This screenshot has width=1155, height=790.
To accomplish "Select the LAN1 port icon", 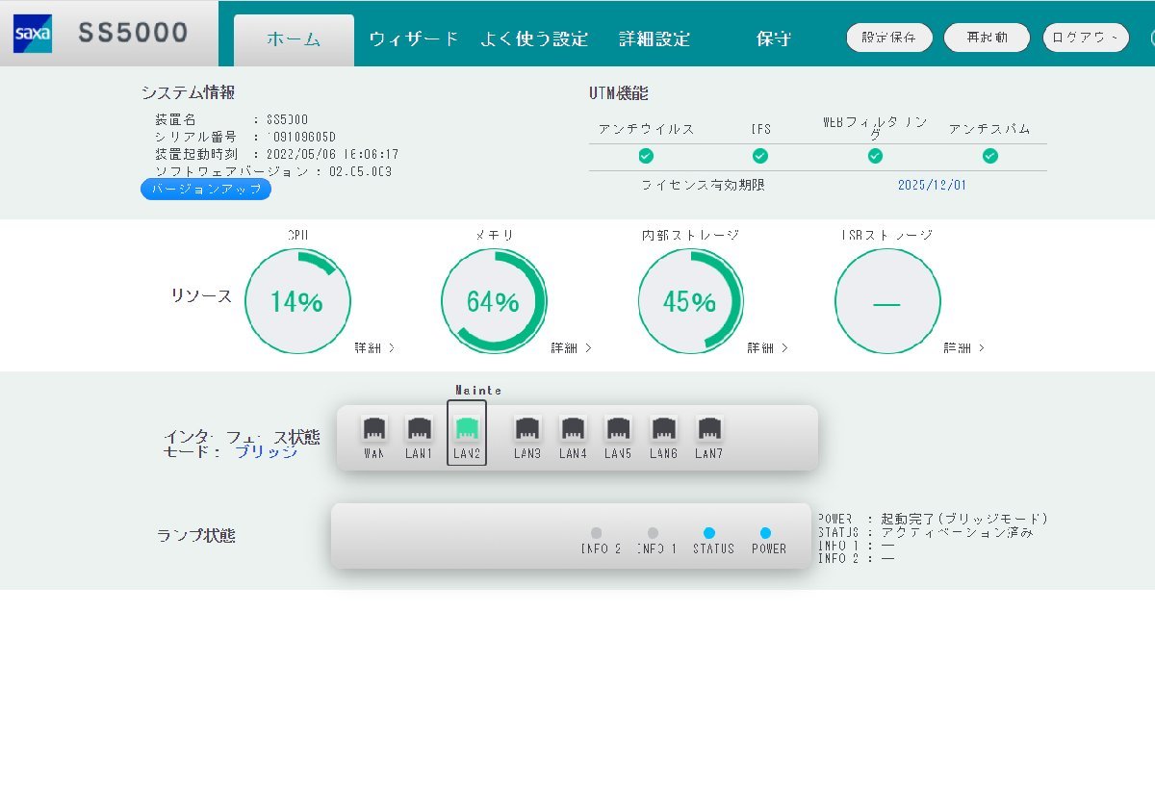I will [419, 428].
